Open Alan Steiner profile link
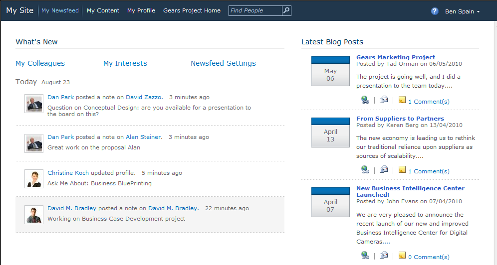 click(x=143, y=137)
